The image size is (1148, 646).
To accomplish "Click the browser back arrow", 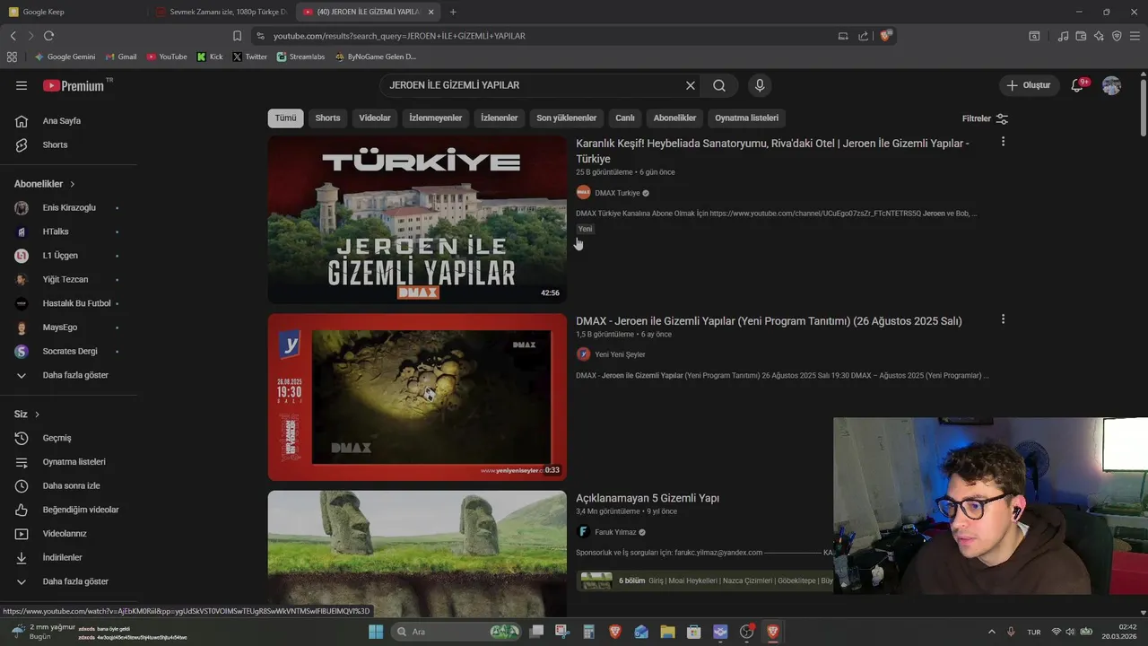I will [13, 36].
